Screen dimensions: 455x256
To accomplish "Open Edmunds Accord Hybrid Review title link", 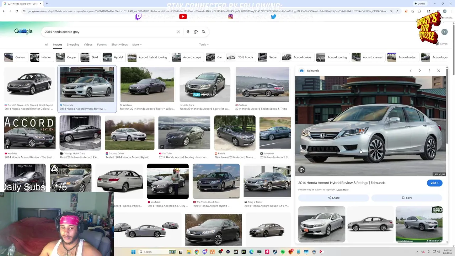I will coord(342,183).
